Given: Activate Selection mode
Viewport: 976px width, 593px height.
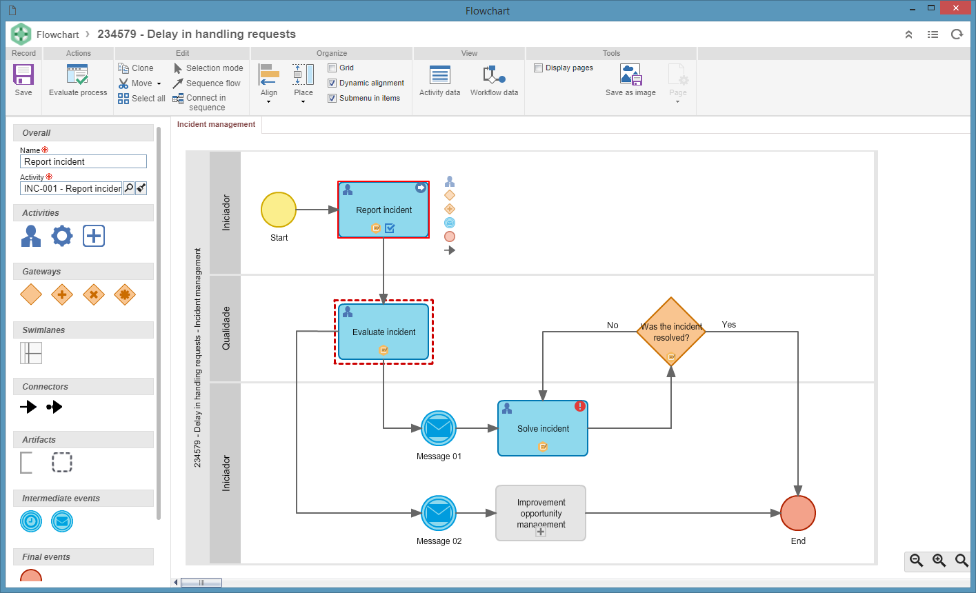Looking at the screenshot, I should point(208,68).
